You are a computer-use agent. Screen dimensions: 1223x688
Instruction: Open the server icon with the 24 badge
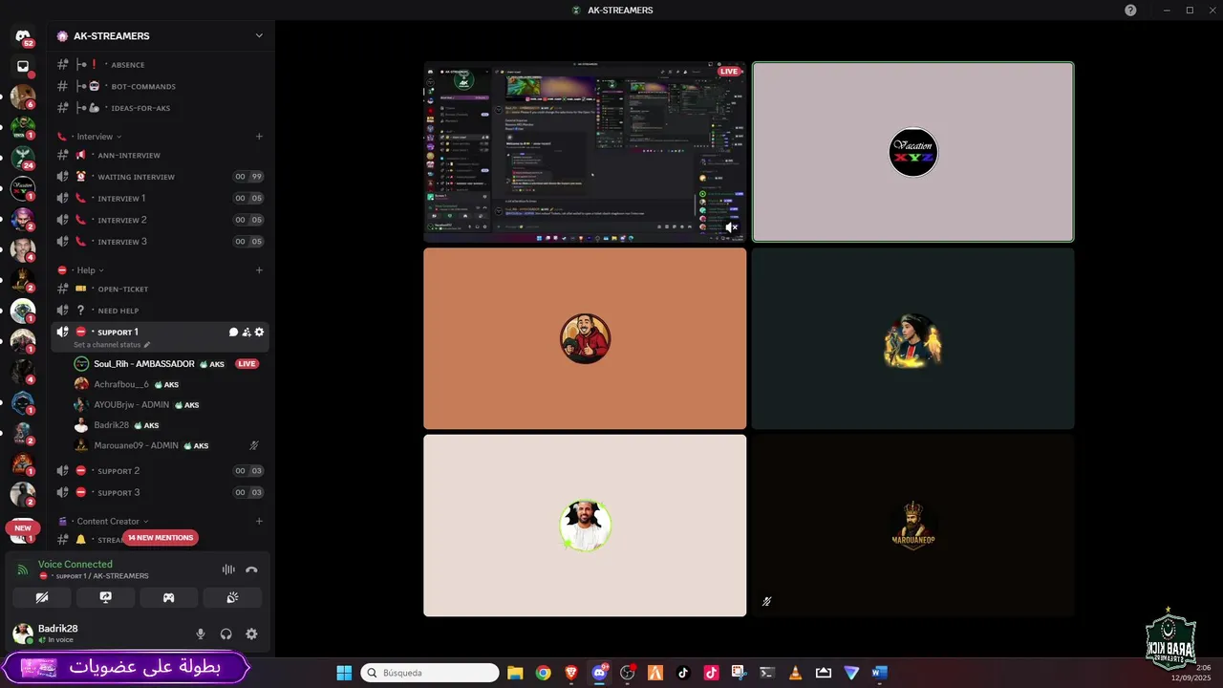[x=23, y=157]
